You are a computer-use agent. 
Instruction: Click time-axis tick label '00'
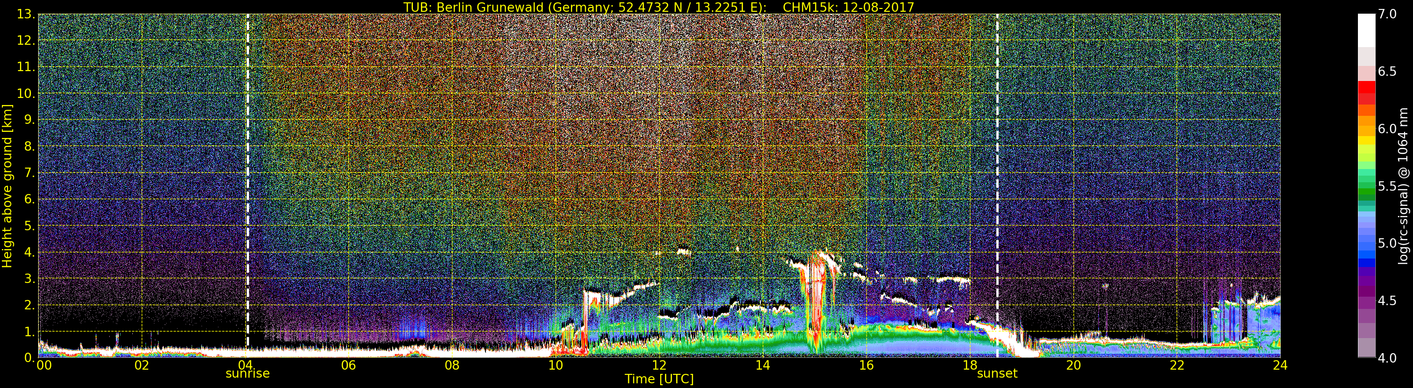pyautogui.click(x=44, y=365)
